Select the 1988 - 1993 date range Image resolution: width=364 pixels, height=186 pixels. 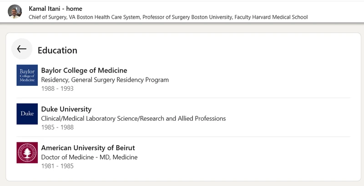coord(57,88)
